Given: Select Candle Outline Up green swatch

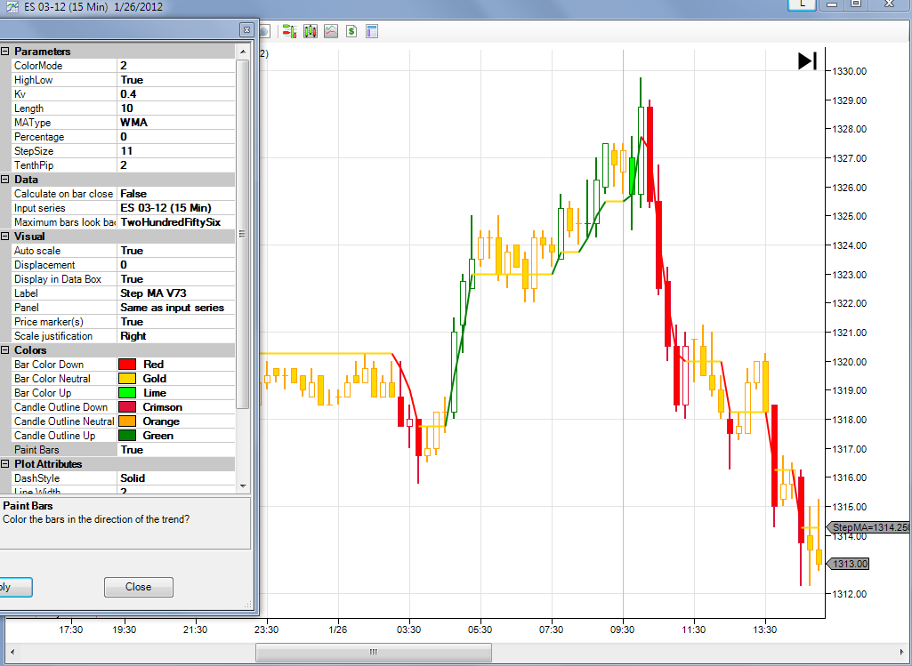Looking at the screenshot, I should pos(127,436).
